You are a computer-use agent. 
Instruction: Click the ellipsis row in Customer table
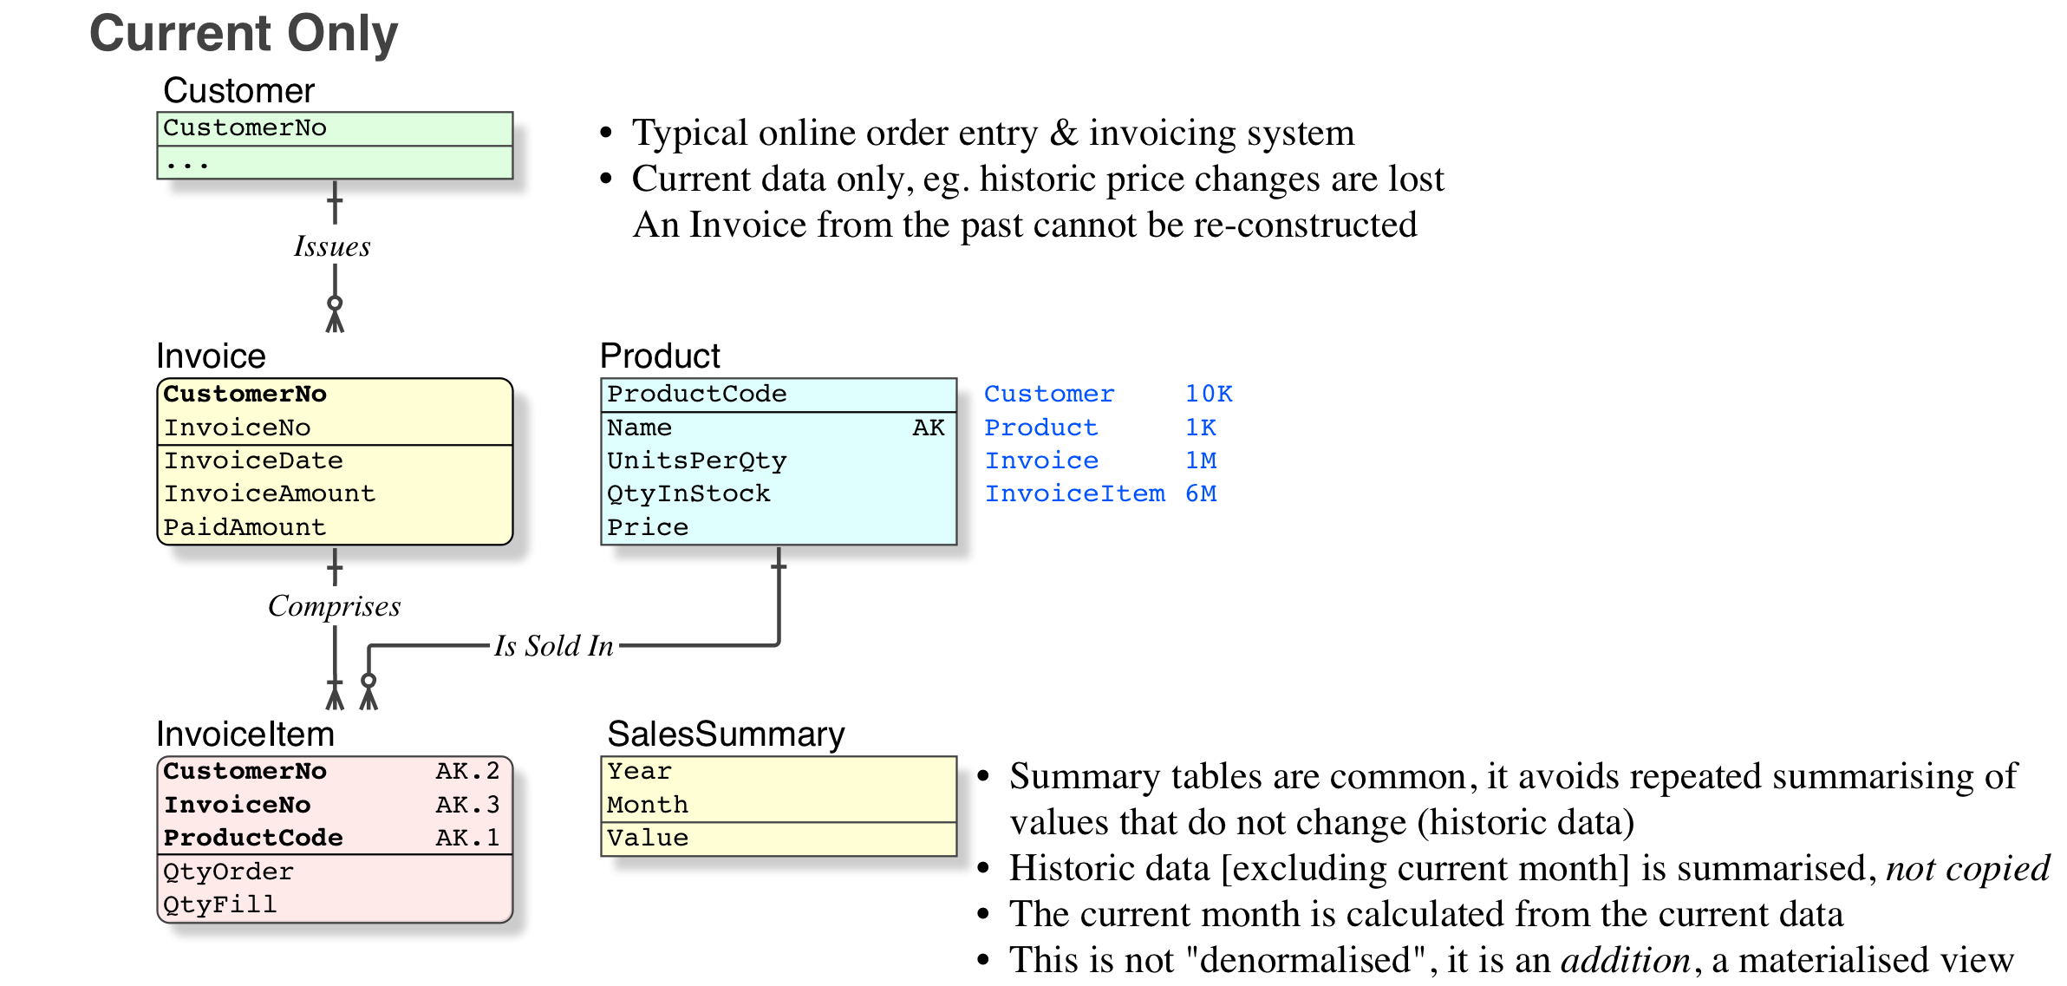point(187,163)
